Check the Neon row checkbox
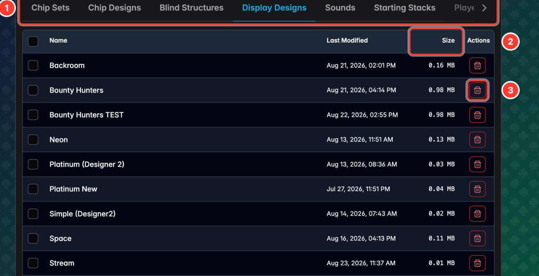 (x=33, y=139)
